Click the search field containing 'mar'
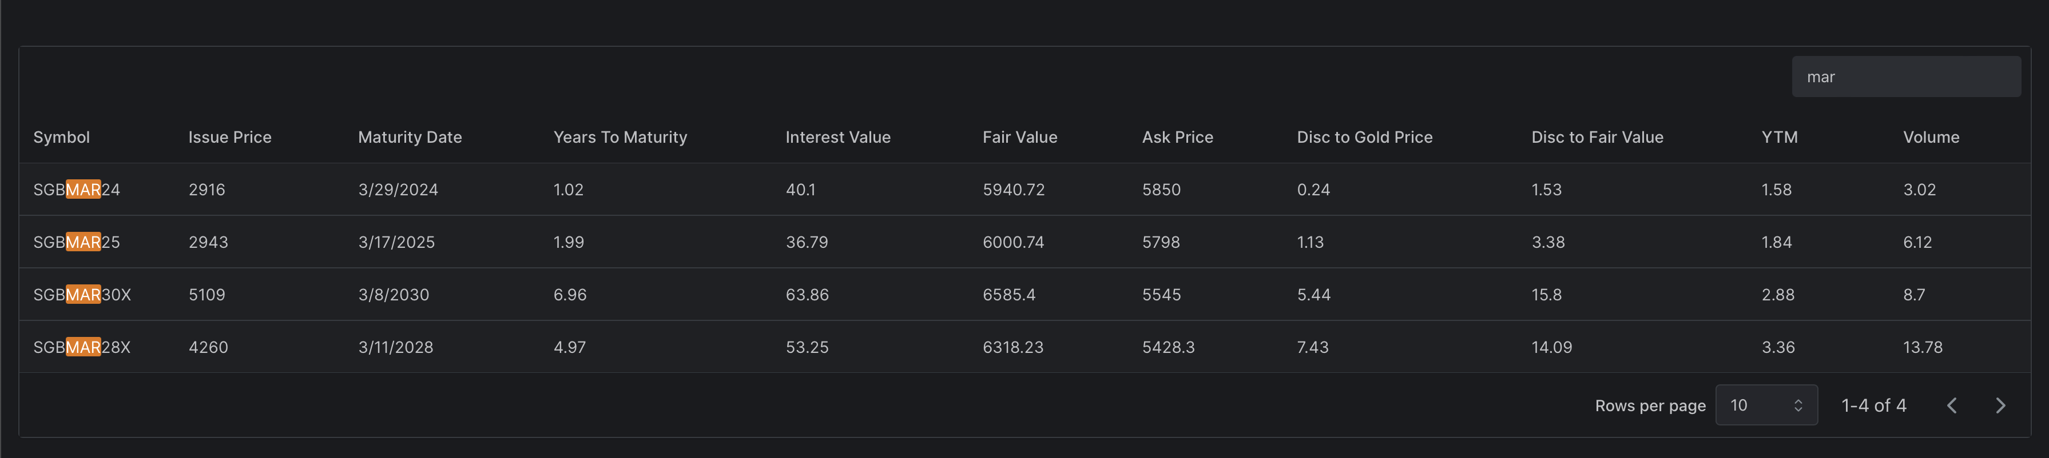Image resolution: width=2049 pixels, height=458 pixels. pyautogui.click(x=1905, y=77)
